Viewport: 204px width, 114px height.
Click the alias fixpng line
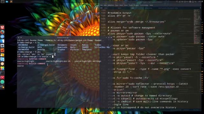(149, 70)
